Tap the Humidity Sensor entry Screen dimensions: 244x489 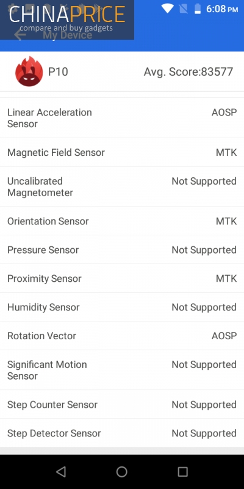pyautogui.click(x=122, y=307)
